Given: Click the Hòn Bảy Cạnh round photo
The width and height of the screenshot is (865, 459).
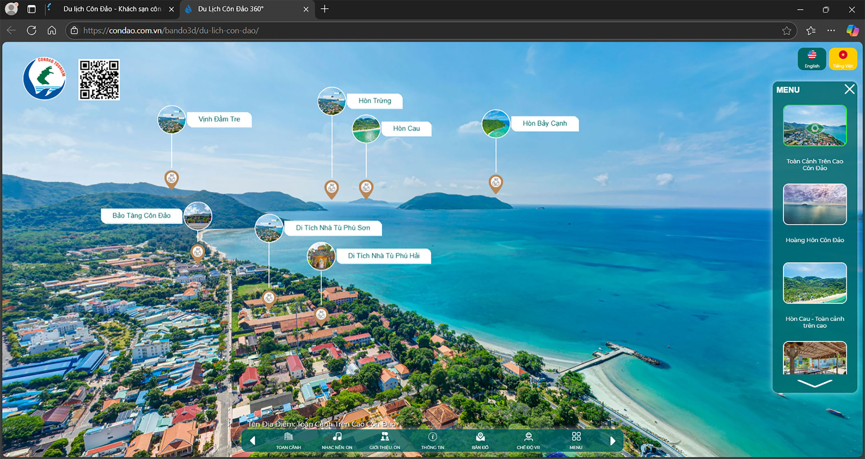Looking at the screenshot, I should (x=496, y=124).
